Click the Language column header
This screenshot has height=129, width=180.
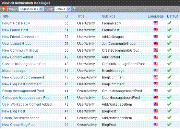coord(156,16)
